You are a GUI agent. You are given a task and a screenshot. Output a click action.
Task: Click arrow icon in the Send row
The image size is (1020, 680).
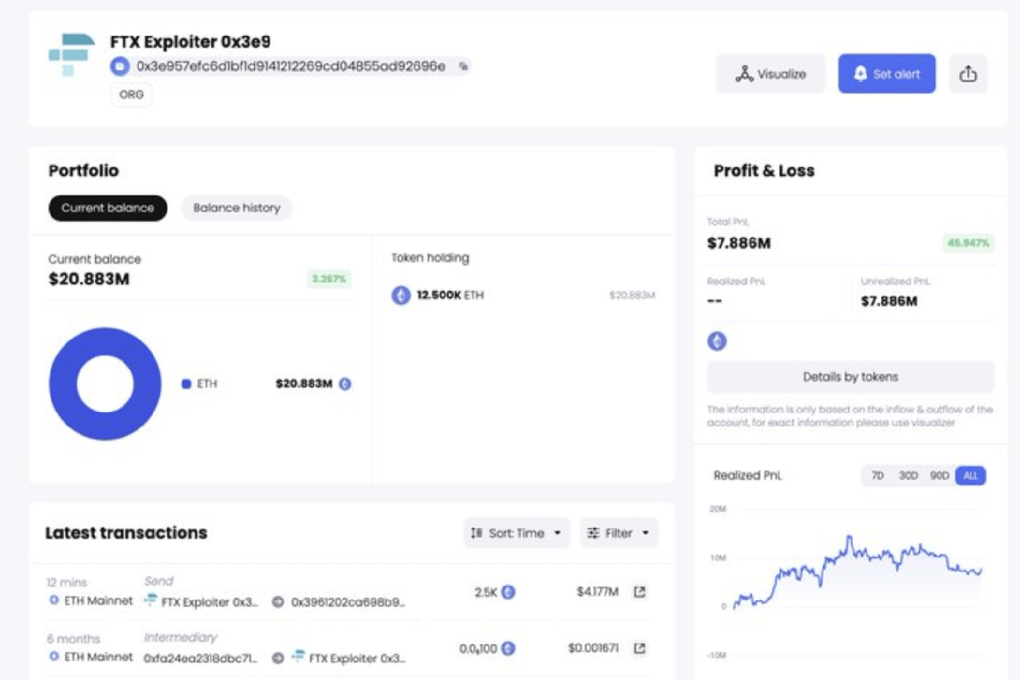[x=278, y=602]
